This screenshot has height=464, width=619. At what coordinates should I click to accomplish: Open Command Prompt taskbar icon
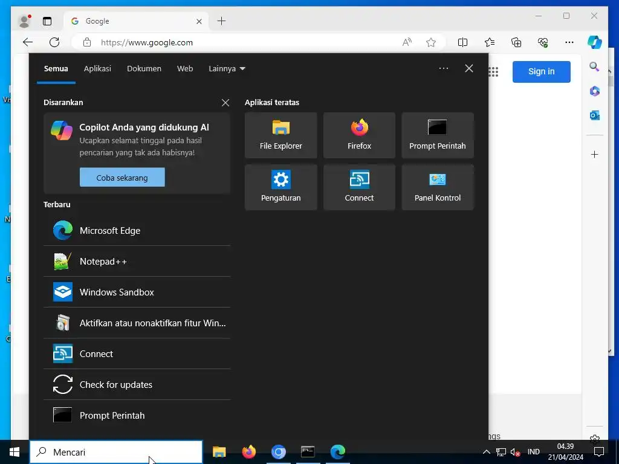[x=308, y=452]
